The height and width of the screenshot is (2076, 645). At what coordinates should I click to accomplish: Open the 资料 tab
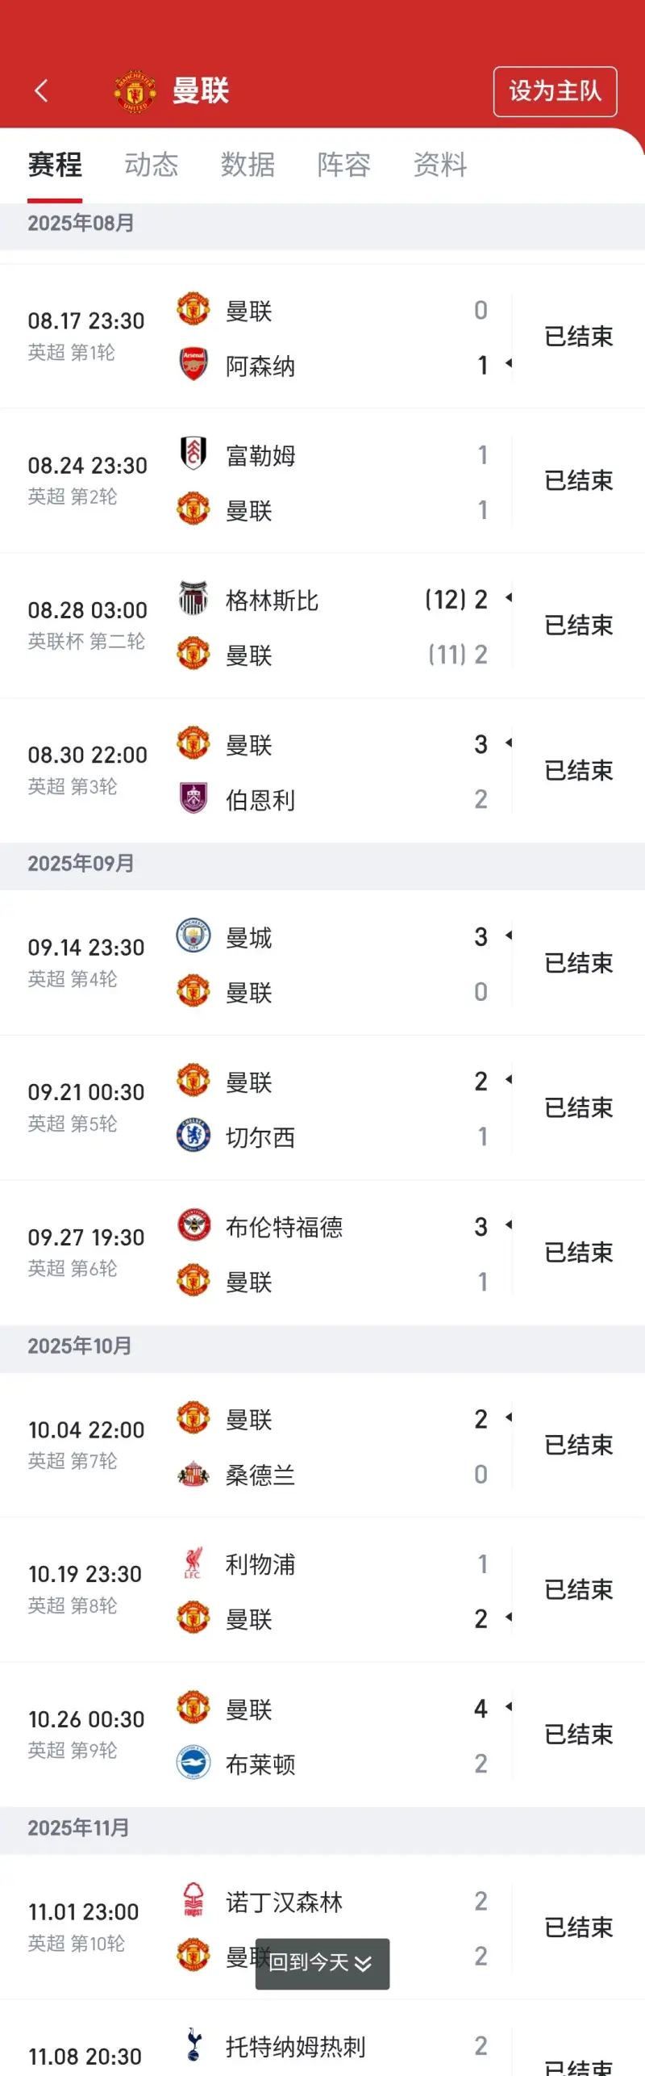[440, 165]
